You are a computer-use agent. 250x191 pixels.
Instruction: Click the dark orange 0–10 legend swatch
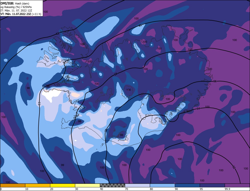point(12,185)
